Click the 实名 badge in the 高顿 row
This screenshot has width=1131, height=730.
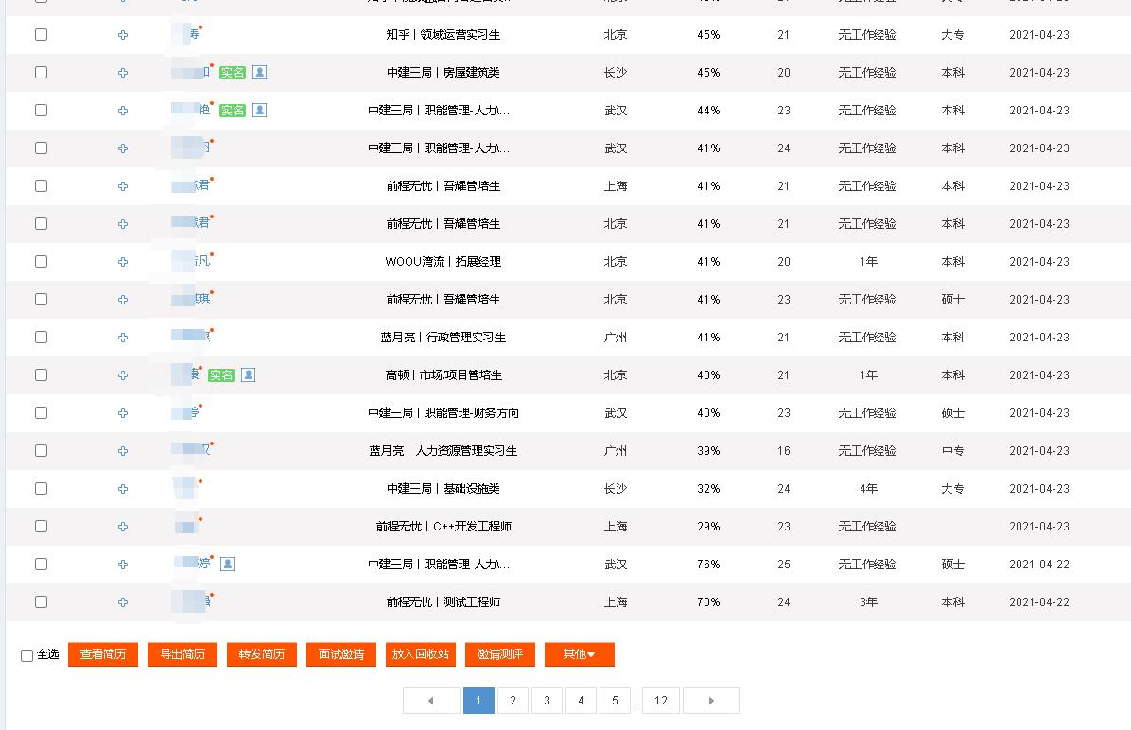(x=222, y=375)
